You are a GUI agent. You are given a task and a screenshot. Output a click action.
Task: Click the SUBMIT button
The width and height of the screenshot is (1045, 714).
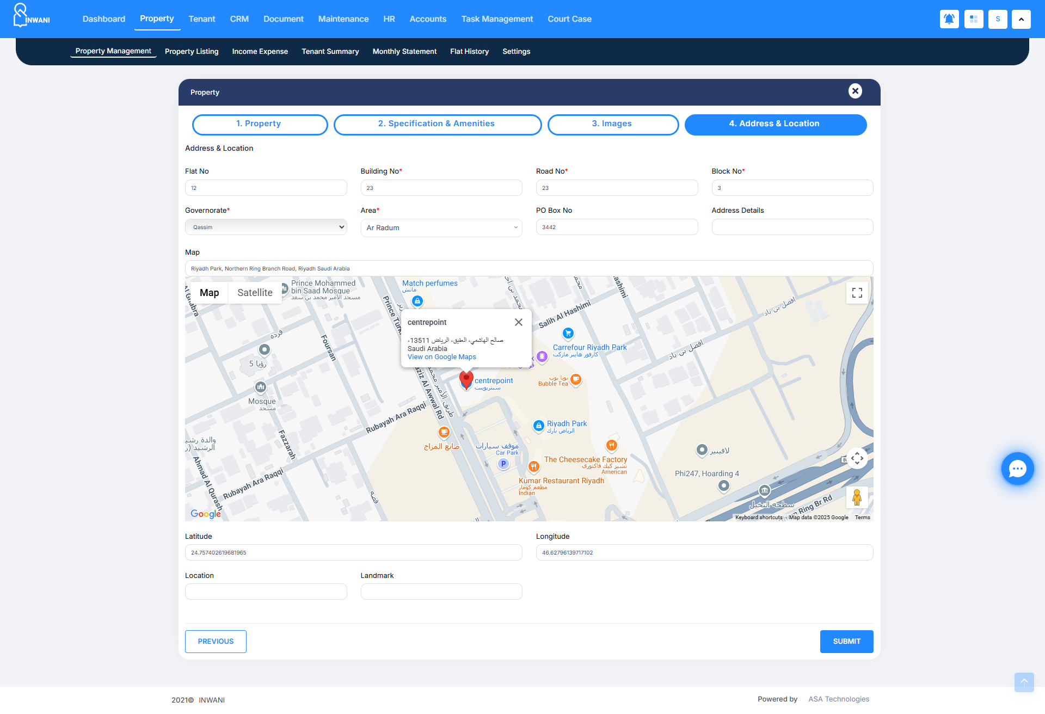click(846, 642)
